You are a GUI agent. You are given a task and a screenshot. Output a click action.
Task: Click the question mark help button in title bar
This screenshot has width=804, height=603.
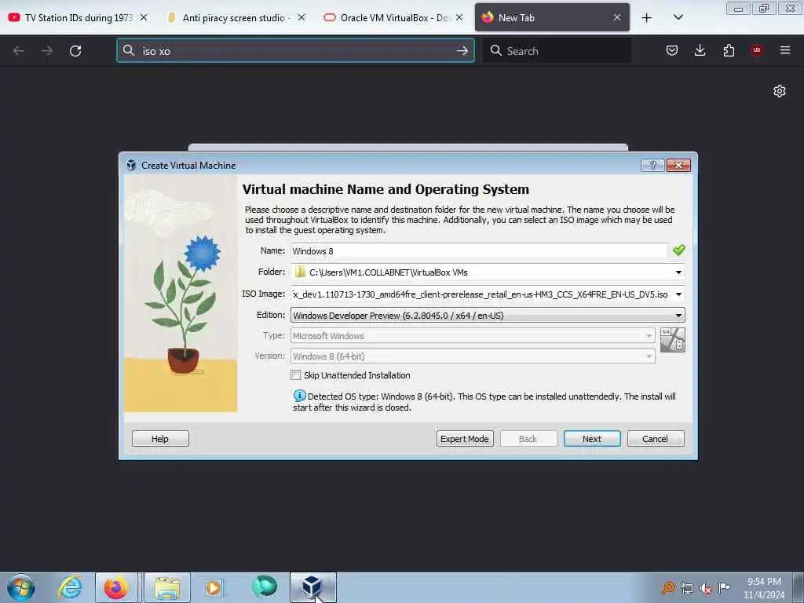point(652,165)
